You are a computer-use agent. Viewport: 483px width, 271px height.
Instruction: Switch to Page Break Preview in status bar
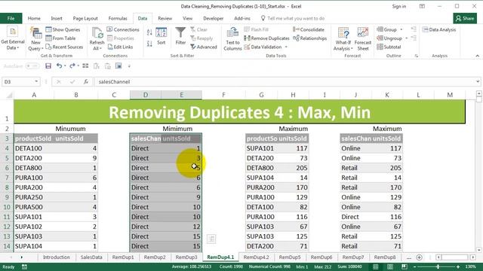pyautogui.click(x=405, y=266)
